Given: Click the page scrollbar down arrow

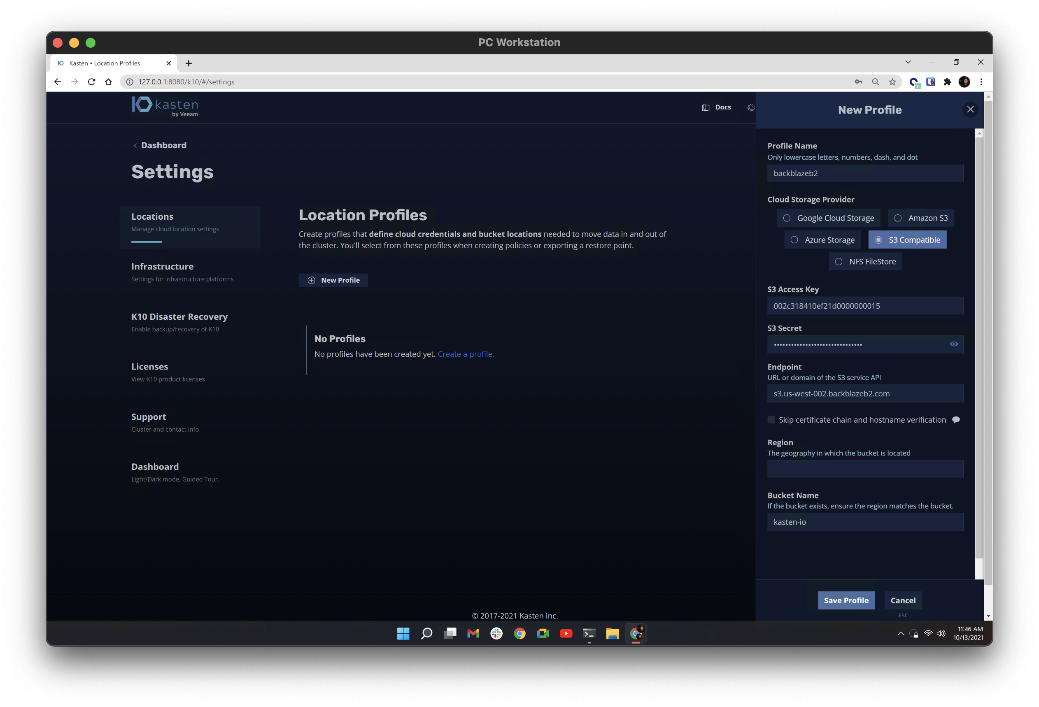Looking at the screenshot, I should tap(988, 616).
